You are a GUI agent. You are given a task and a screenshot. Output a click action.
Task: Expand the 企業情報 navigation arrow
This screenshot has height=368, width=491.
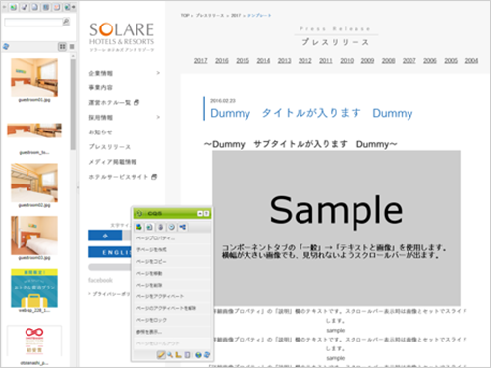click(x=158, y=73)
